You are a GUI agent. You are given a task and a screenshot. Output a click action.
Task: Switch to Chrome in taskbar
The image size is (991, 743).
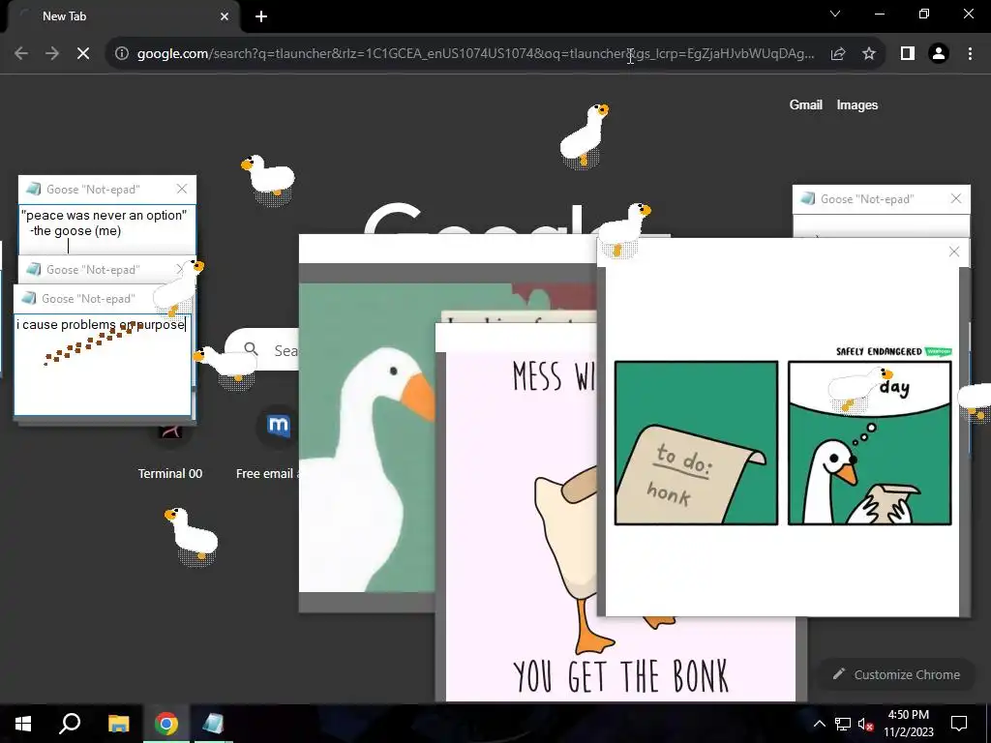coord(166,724)
